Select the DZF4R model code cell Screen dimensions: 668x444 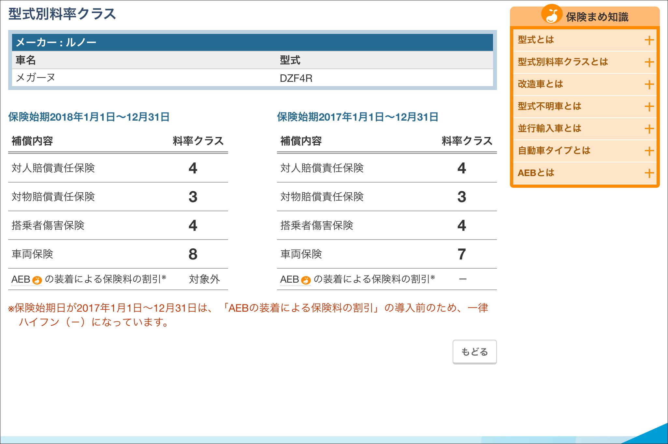[x=296, y=78]
